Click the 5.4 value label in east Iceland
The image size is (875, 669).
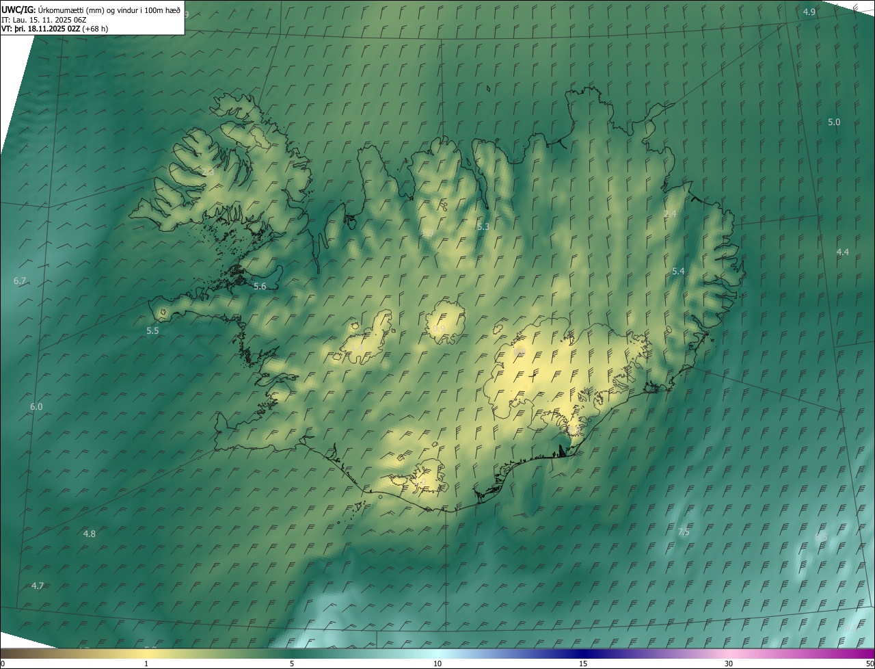[678, 272]
